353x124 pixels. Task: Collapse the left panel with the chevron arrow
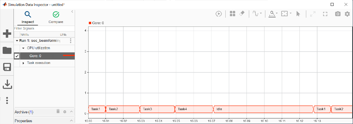click(72, 11)
